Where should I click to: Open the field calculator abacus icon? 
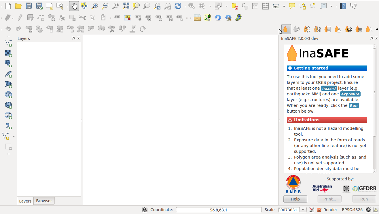coord(266,6)
